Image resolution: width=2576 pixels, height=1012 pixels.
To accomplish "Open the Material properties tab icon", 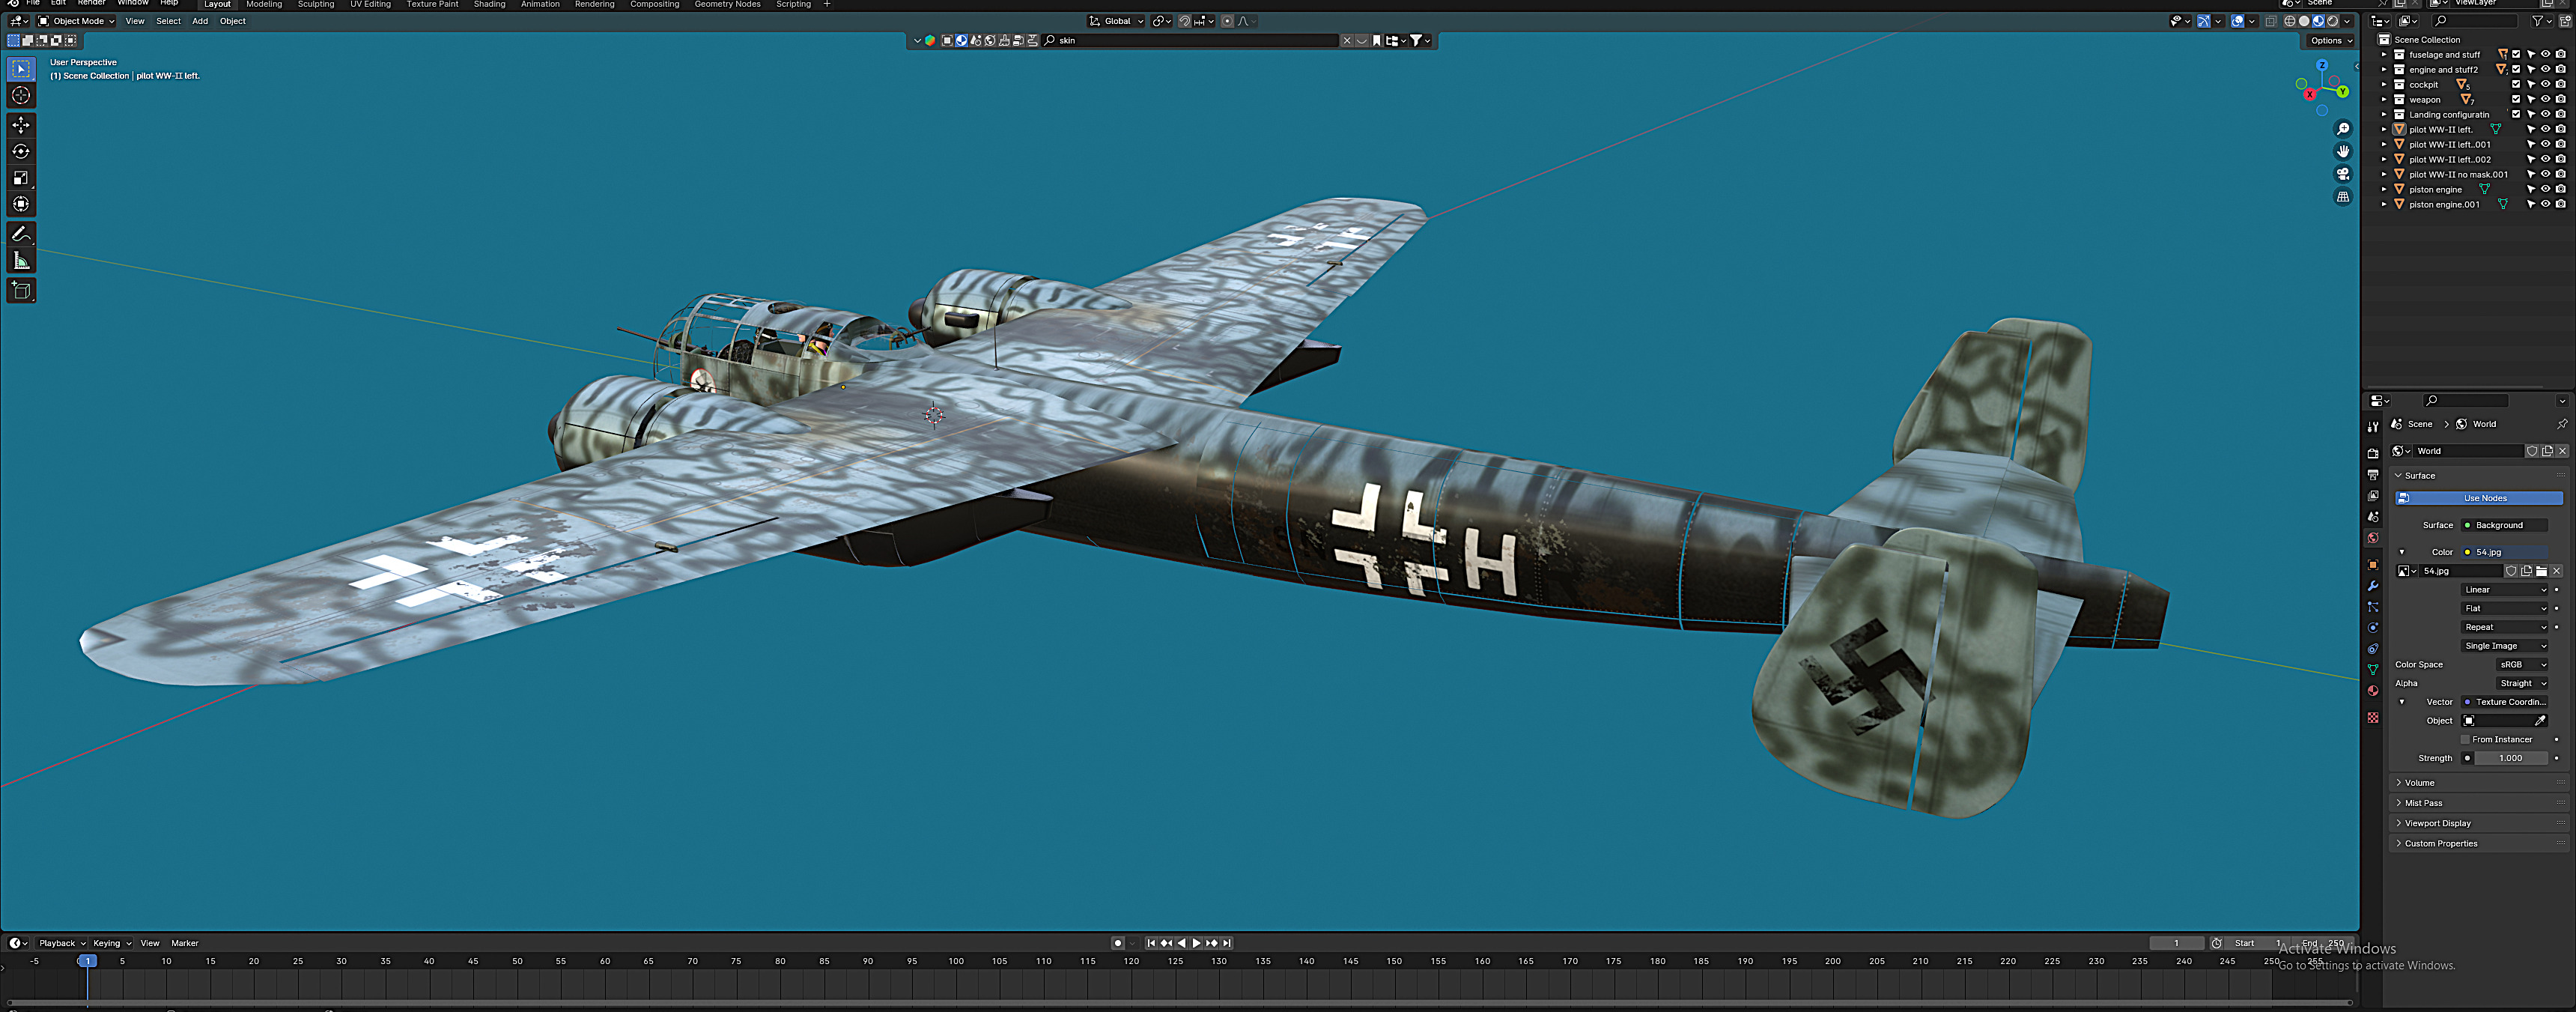I will point(2373,691).
